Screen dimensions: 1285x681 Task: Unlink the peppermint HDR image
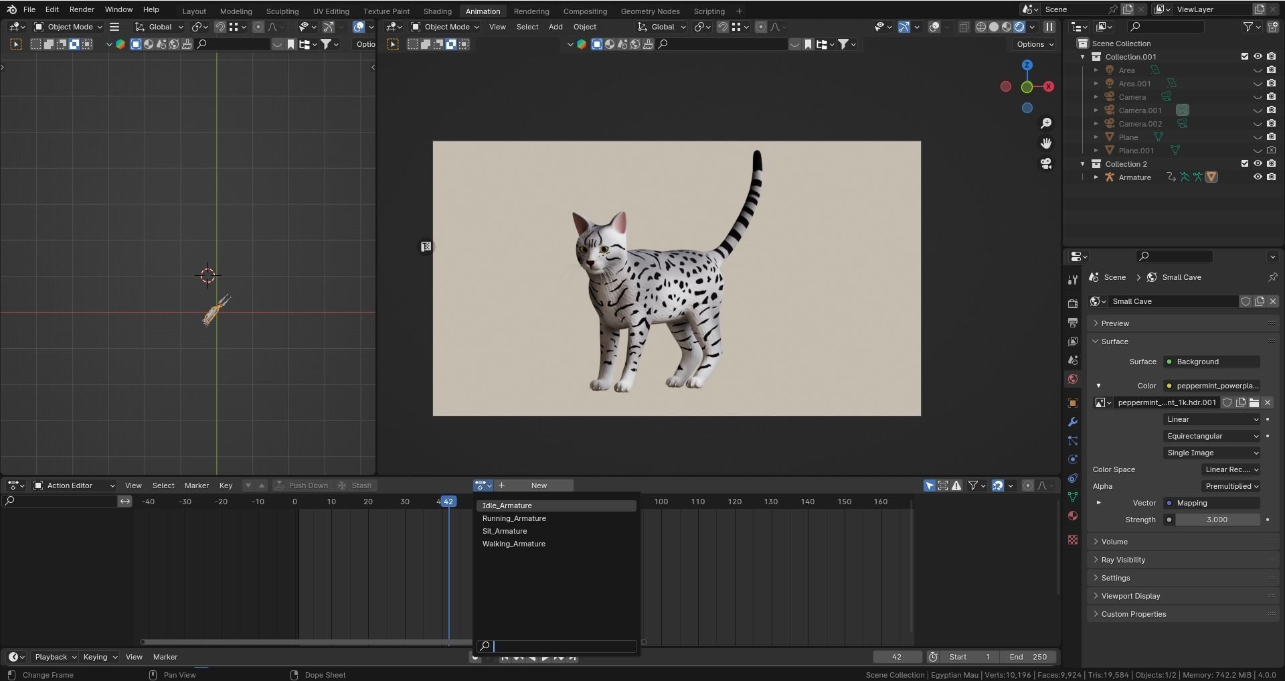coord(1268,402)
